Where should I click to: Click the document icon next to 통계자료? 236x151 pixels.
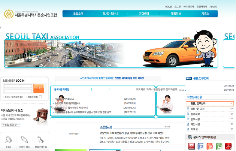(188, 114)
